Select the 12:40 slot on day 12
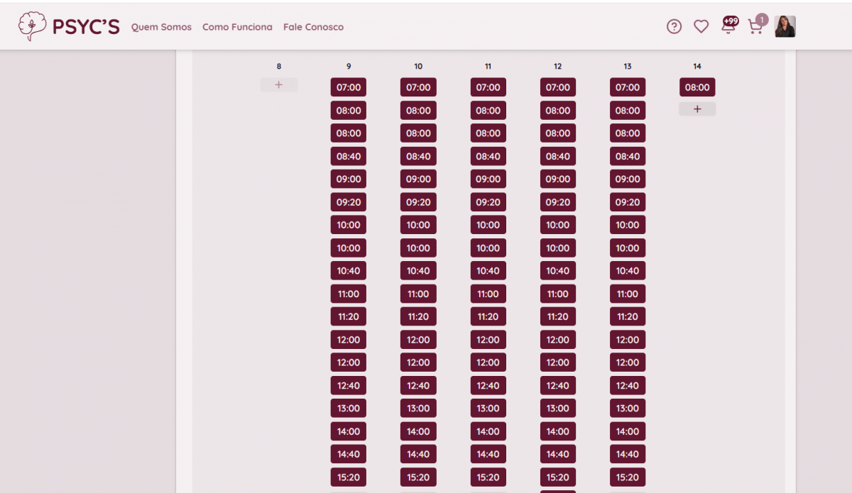Screen dimensions: 852x493 pyautogui.click(x=557, y=386)
